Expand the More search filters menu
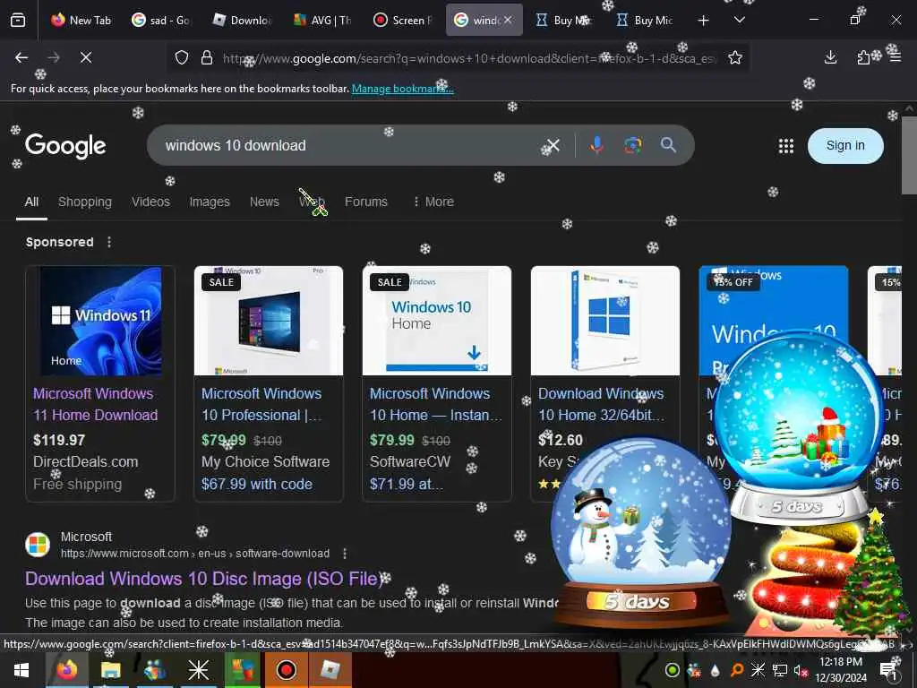Viewport: 917px width, 688px height. click(x=433, y=202)
